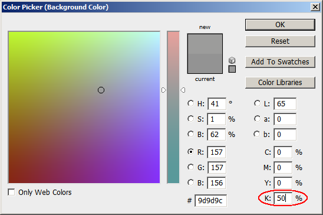
Task: Select the H hue radio button
Action: coord(191,103)
